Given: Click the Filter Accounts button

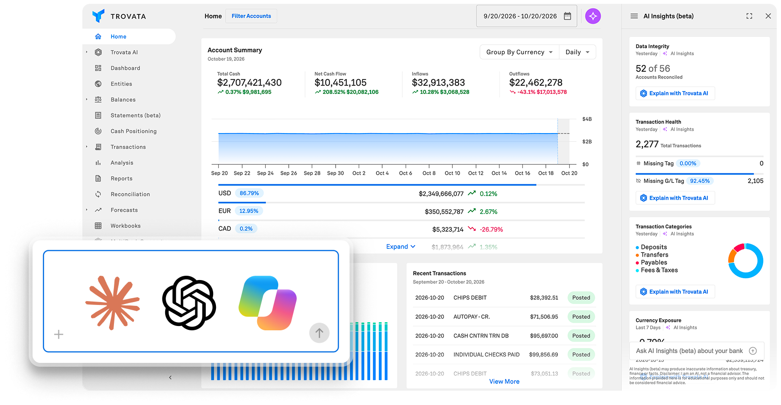Looking at the screenshot, I should click(x=251, y=16).
